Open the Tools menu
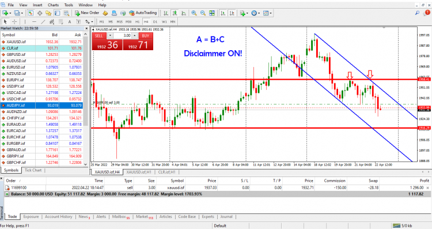 point(69,5)
